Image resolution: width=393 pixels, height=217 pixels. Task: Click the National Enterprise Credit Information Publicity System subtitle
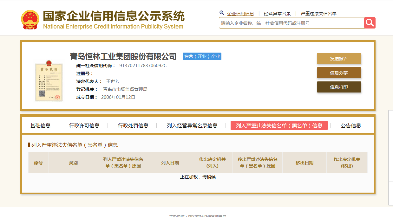tap(113, 27)
